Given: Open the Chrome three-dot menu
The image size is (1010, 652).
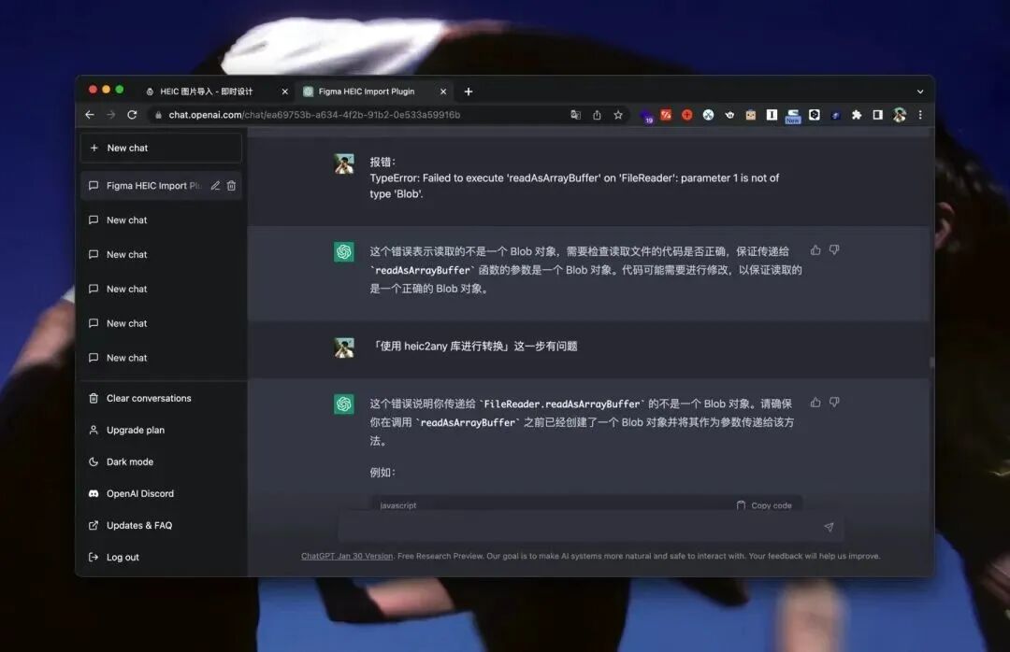Looking at the screenshot, I should click(x=920, y=115).
